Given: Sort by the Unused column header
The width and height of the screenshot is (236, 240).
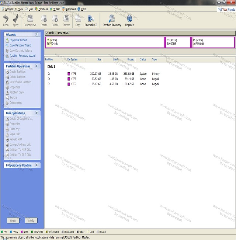Looking at the screenshot, I should (131, 60).
